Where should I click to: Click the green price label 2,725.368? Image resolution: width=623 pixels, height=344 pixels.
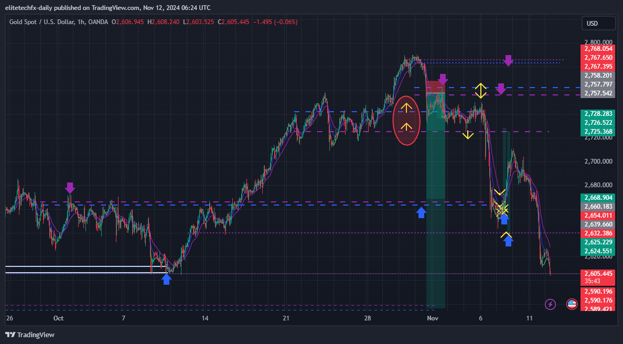(x=598, y=132)
